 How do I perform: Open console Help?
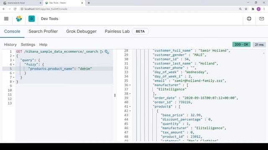[x=43, y=45]
